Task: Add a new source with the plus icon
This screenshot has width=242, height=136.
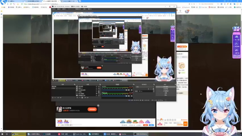Action: 77,98
